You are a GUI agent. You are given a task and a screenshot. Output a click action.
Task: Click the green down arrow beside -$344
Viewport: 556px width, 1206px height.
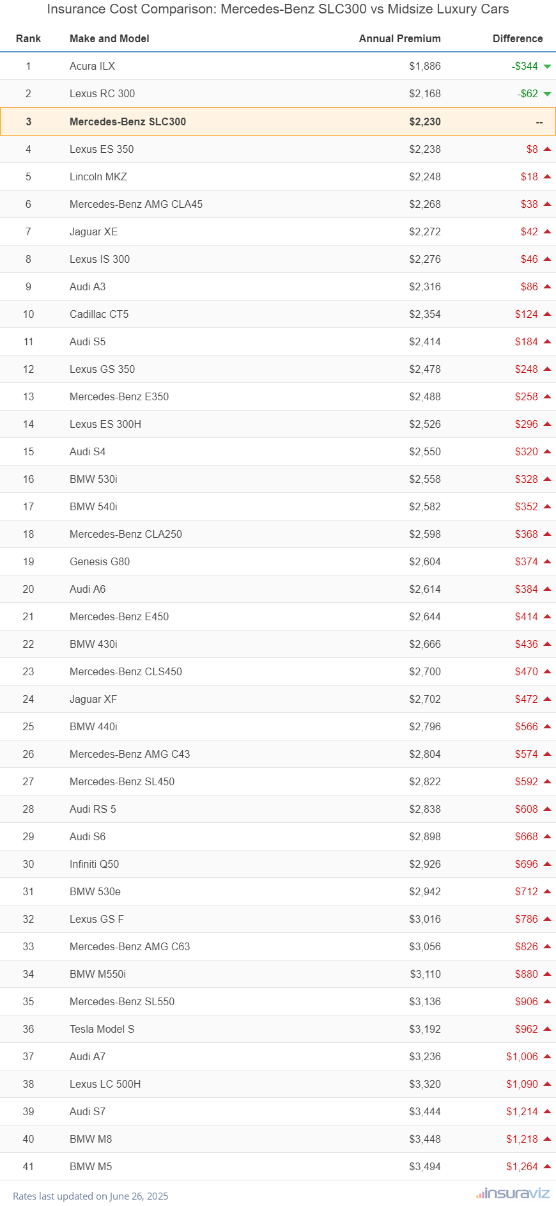[x=547, y=67]
